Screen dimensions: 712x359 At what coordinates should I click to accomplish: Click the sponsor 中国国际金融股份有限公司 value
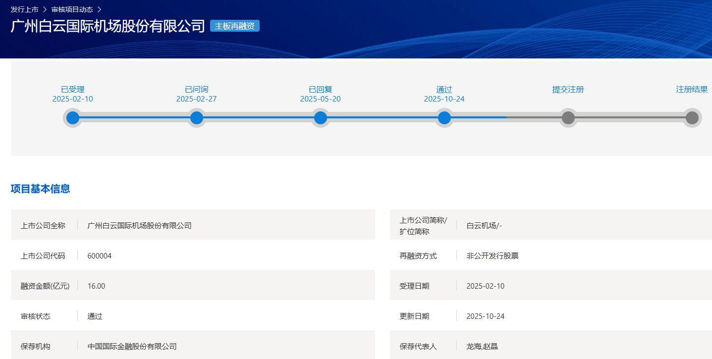pyautogui.click(x=132, y=346)
